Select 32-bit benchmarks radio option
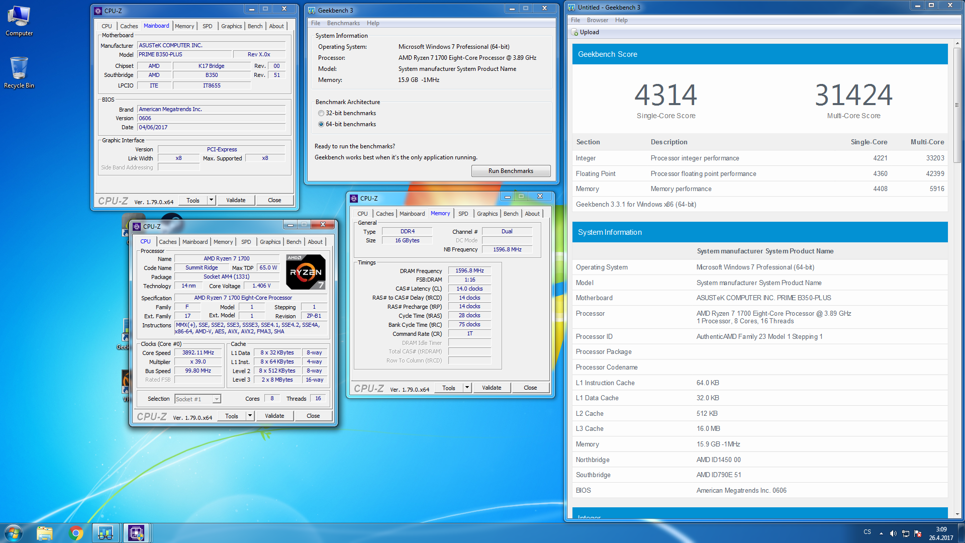 (x=321, y=113)
